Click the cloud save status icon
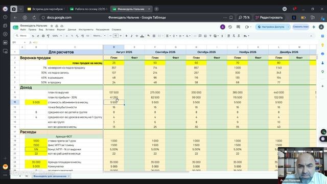This screenshot has width=327, height=184. tap(62, 26)
